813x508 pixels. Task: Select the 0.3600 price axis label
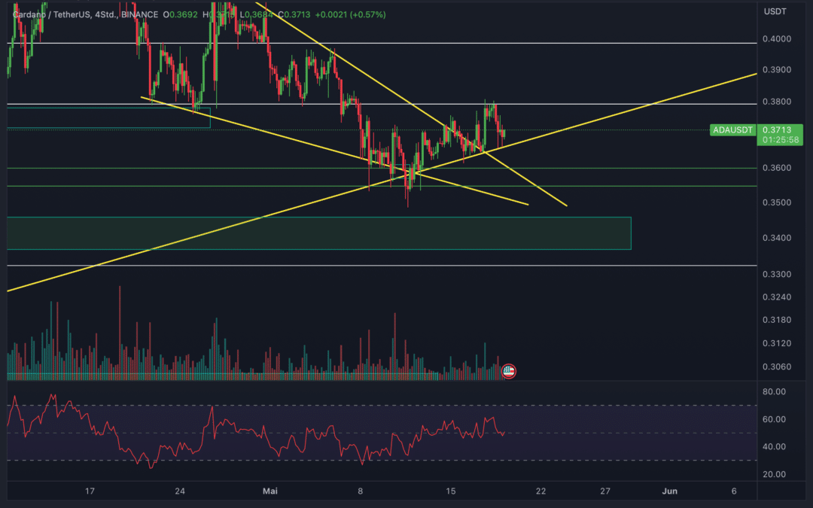coord(777,168)
